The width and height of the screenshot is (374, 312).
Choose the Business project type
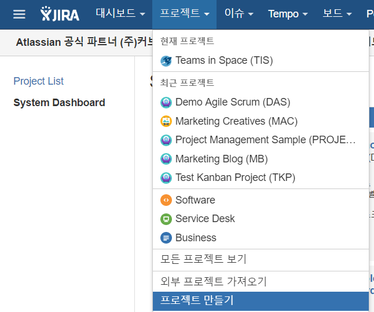(261, 238)
